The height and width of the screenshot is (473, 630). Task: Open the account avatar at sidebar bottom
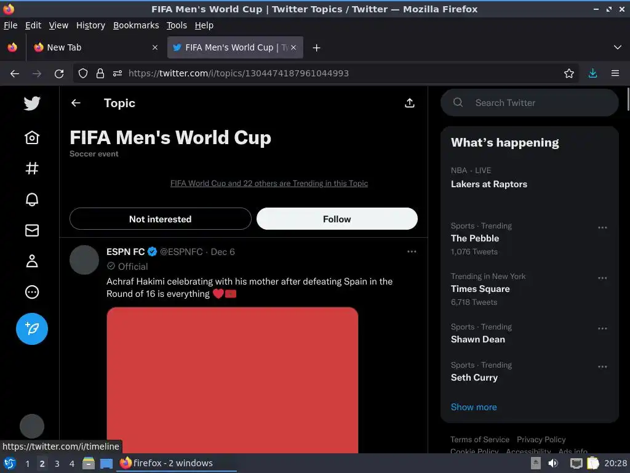tap(32, 426)
